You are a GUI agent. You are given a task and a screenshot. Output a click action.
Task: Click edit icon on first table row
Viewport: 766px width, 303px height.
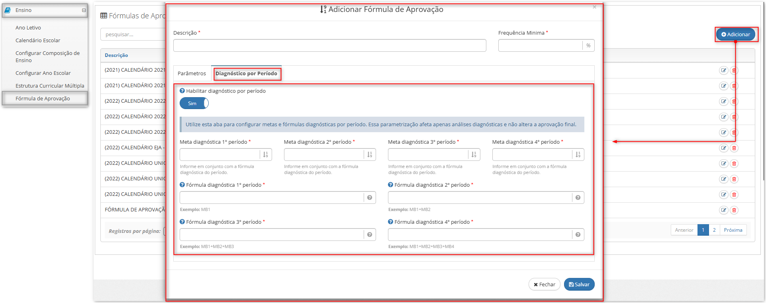[724, 70]
